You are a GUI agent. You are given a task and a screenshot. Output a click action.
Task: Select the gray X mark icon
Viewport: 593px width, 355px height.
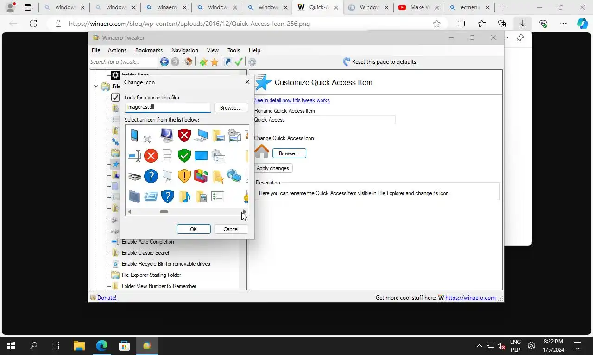[x=147, y=139]
